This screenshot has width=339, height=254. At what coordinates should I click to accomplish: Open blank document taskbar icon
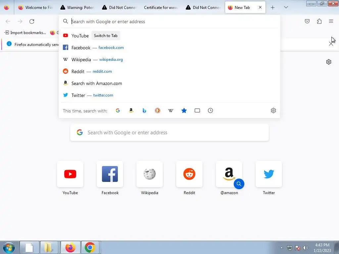click(x=29, y=247)
